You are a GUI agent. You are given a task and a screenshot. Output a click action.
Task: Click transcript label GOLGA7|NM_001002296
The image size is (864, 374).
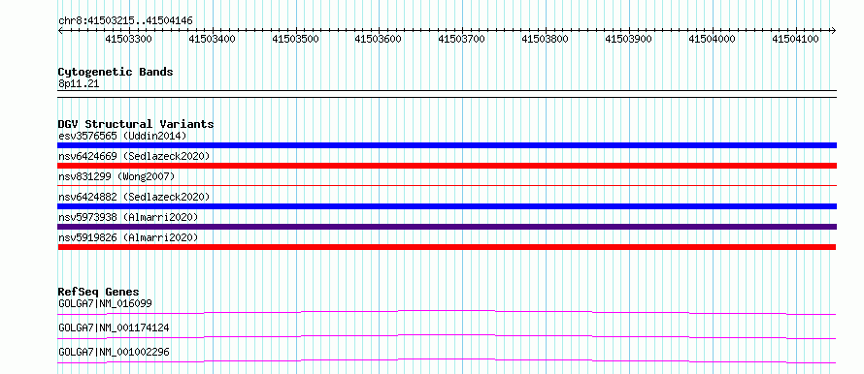point(114,352)
